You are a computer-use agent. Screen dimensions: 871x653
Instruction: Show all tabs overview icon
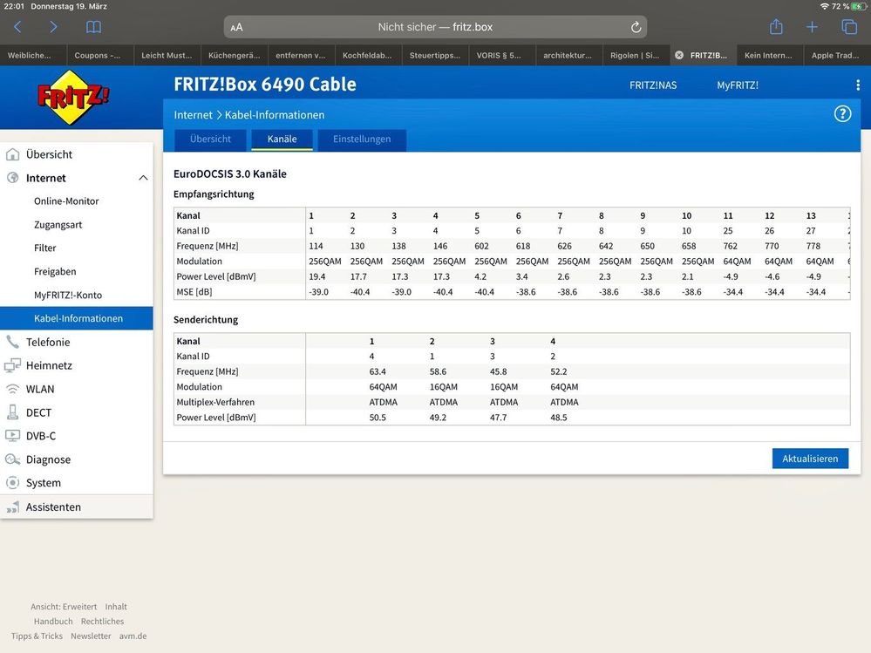coord(849,27)
